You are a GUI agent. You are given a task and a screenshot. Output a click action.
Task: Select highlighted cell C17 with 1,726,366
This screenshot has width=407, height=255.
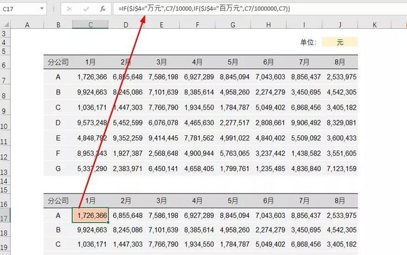pos(90,216)
